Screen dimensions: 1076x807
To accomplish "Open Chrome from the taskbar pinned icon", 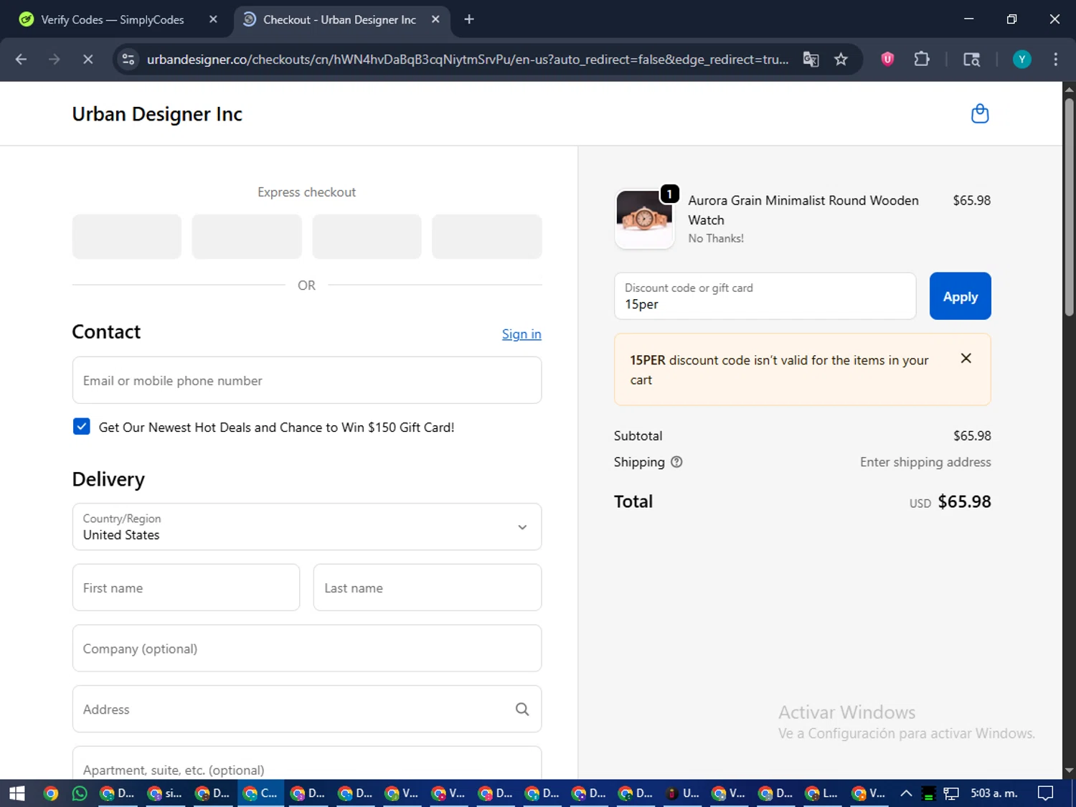I will pyautogui.click(x=50, y=793).
